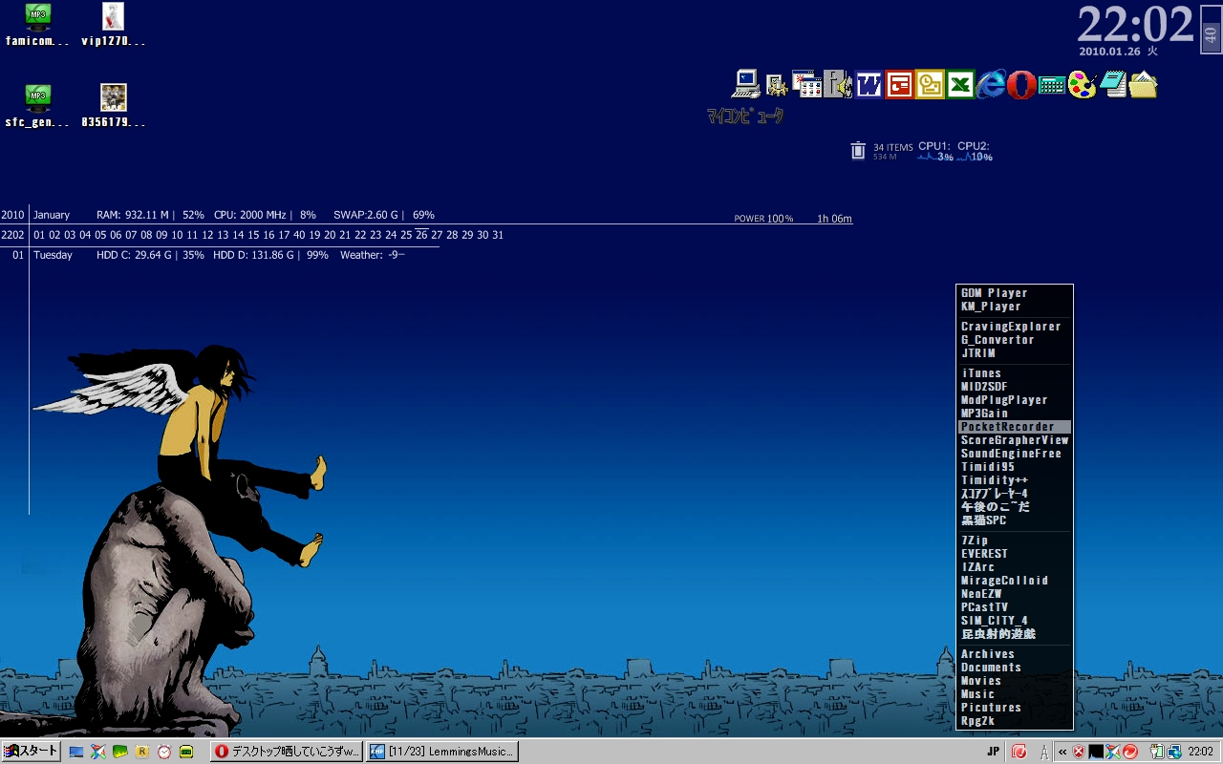Launch PowerPoint from the launcher bar
Screen dimensions: 1223x764
pos(899,84)
